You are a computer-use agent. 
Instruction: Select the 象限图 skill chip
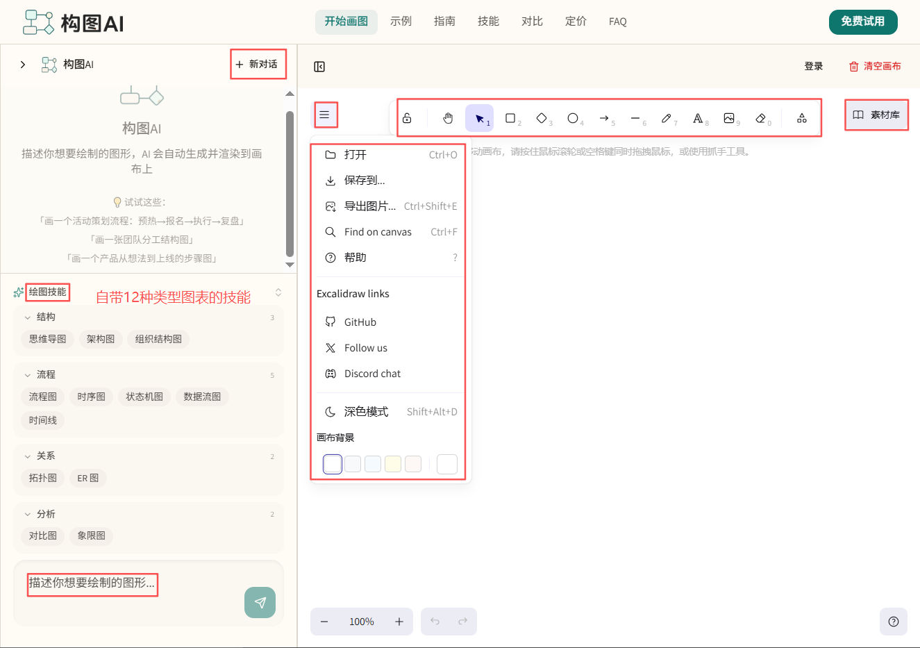tap(92, 535)
